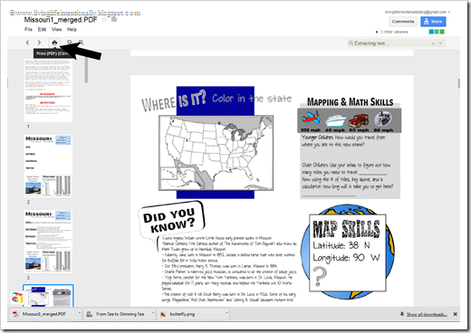Click the thumbnail panel scrollbar

(x=86, y=71)
